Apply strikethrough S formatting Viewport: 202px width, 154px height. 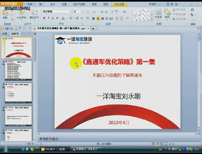pos(57,18)
